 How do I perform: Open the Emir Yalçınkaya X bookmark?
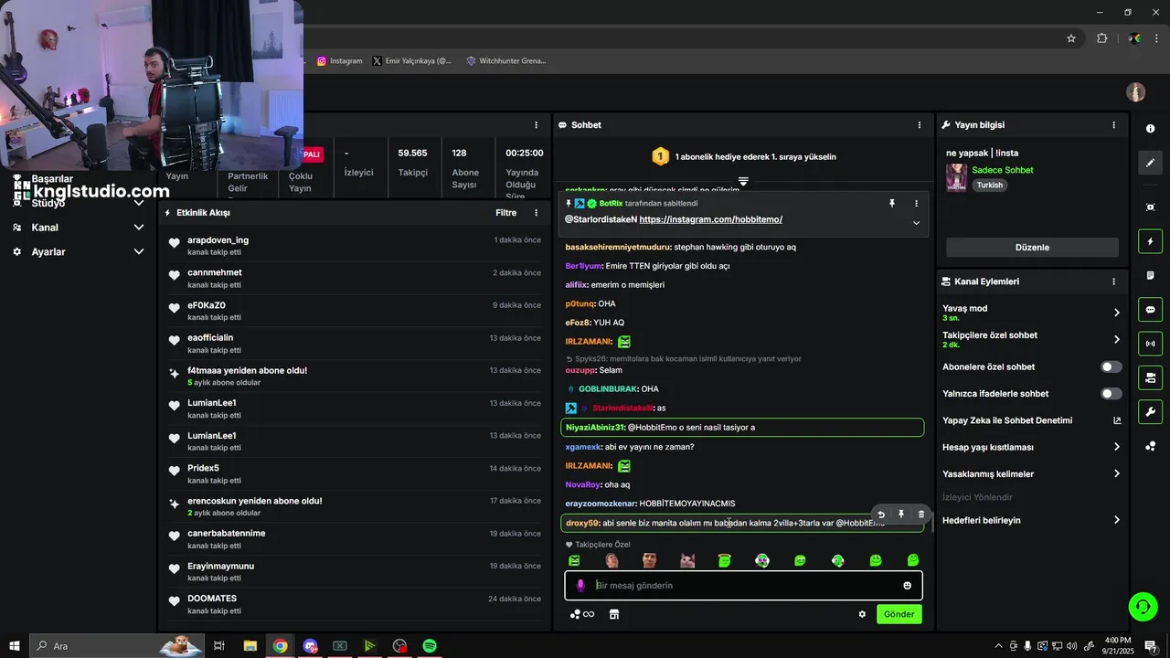(412, 61)
